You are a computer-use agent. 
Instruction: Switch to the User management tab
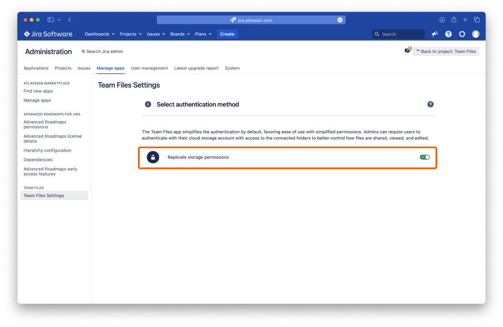149,68
